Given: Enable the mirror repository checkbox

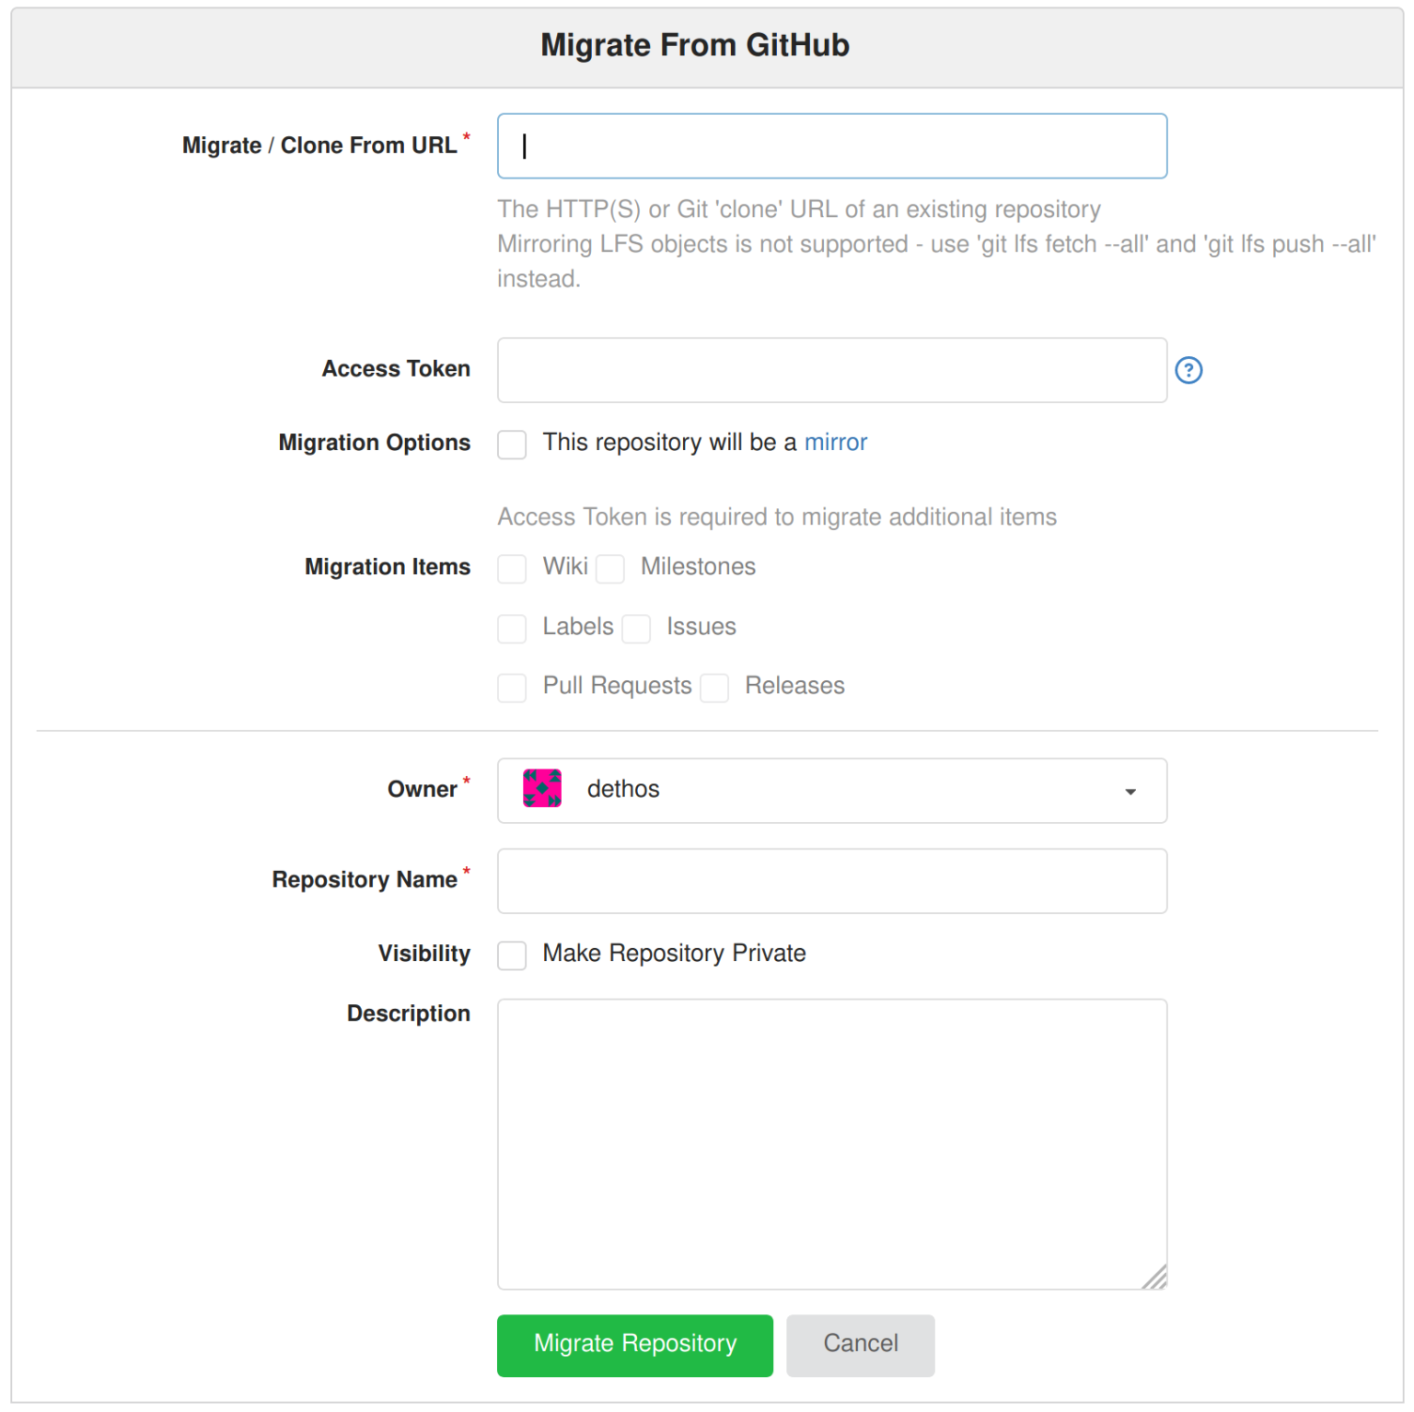Looking at the screenshot, I should (x=512, y=445).
